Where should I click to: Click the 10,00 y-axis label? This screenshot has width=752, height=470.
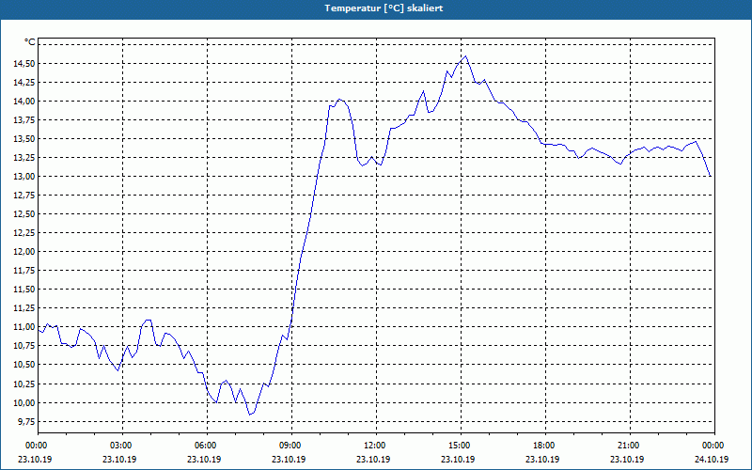[x=23, y=402]
